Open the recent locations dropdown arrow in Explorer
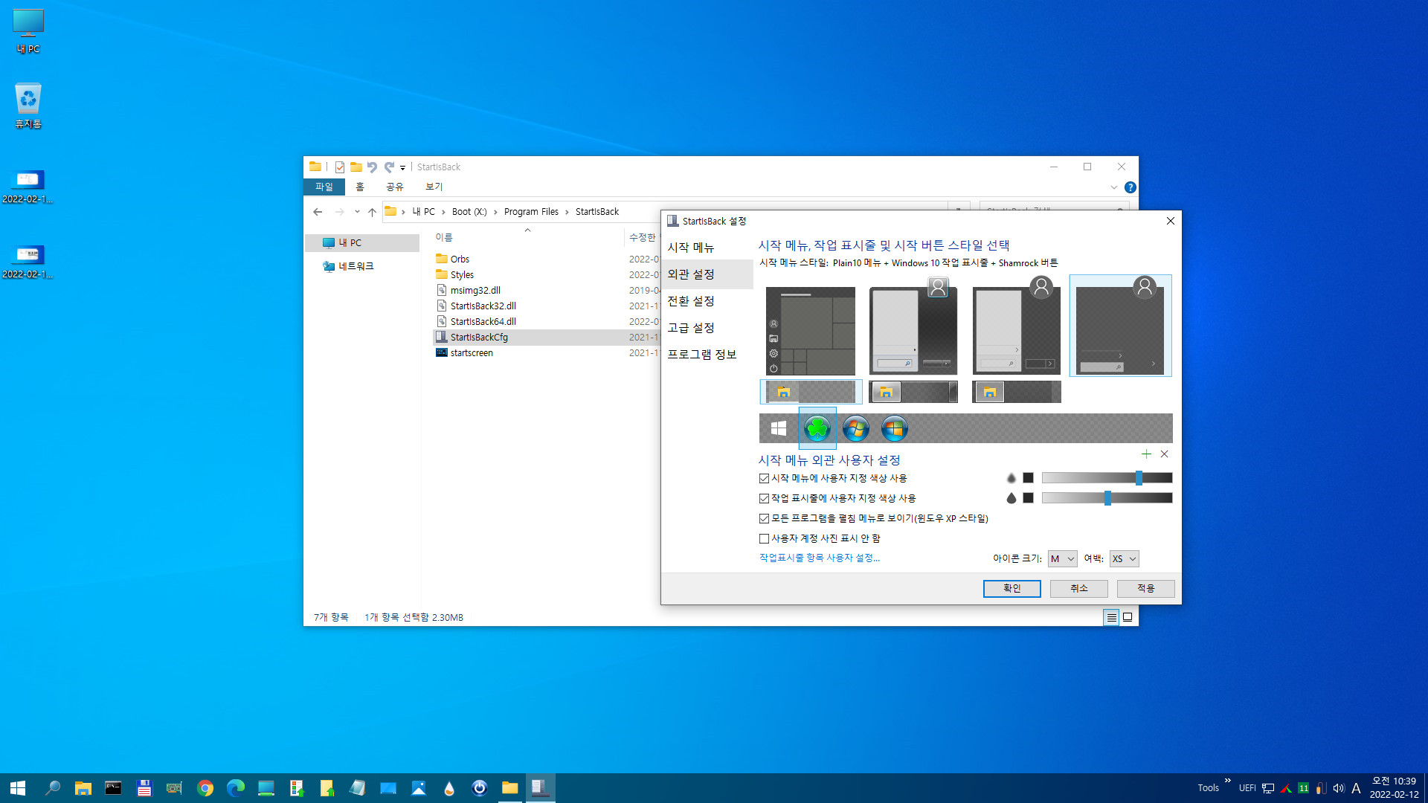 [357, 212]
